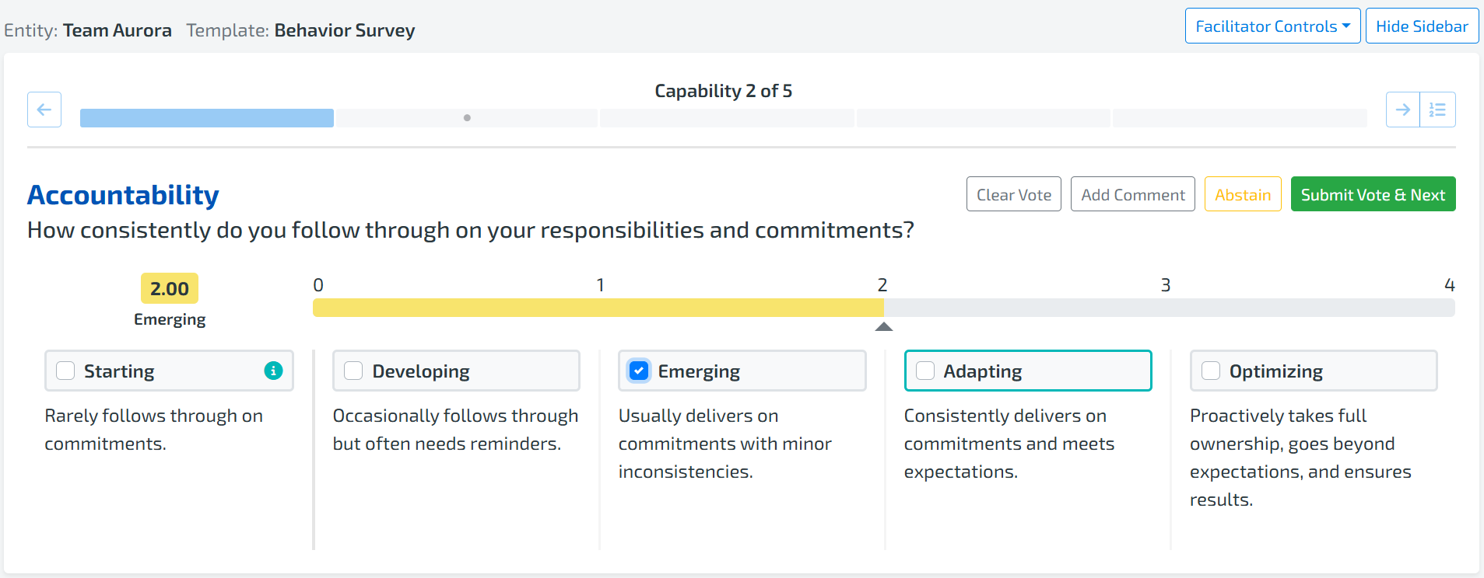
Task: Abstain from voting on Accountability
Action: (1242, 194)
